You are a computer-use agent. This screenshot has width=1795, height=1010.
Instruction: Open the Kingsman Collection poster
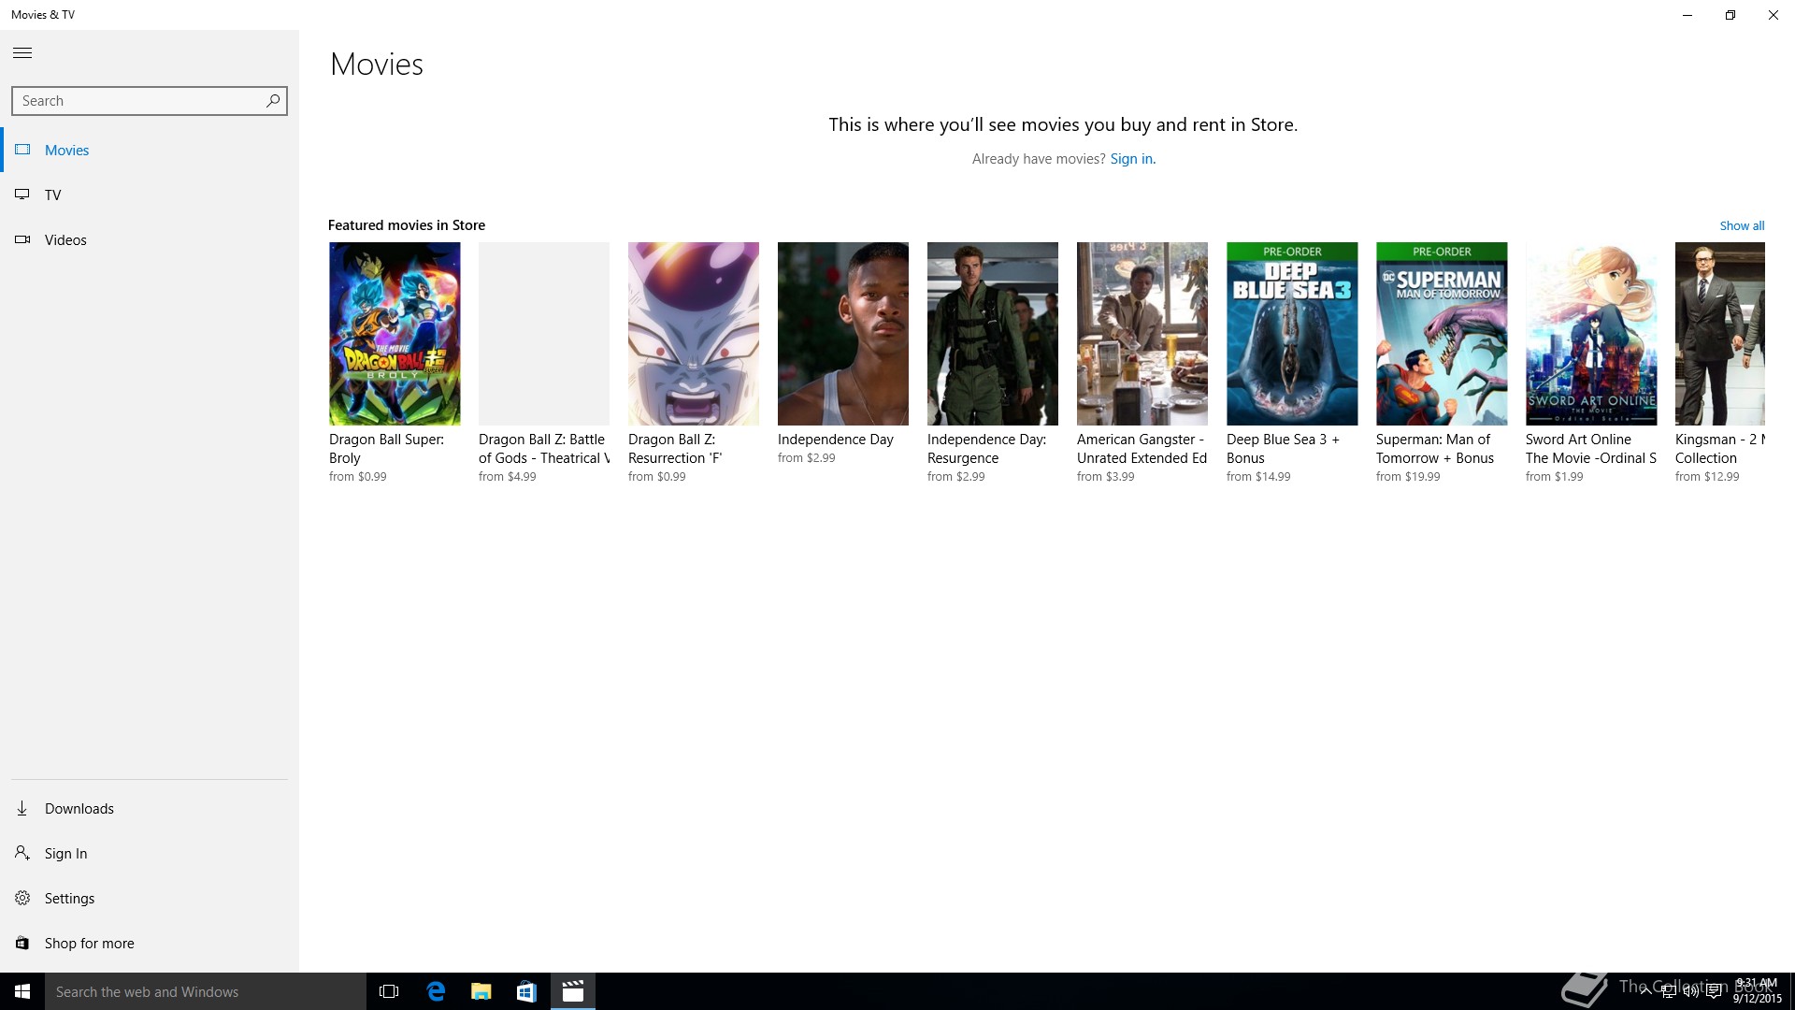(1720, 334)
